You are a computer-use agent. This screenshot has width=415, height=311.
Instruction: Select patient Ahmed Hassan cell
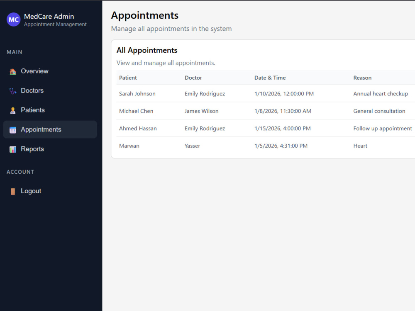pyautogui.click(x=138, y=129)
